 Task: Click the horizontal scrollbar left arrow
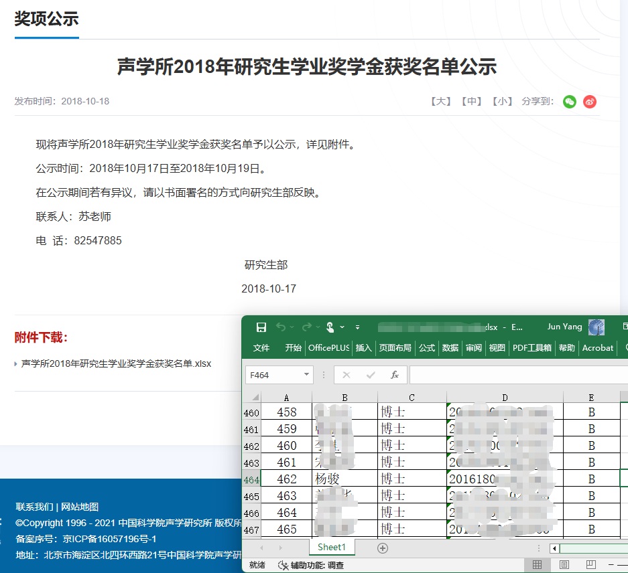point(554,548)
